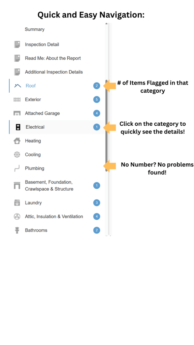
Task: Open the Summary section
Action: point(35,29)
